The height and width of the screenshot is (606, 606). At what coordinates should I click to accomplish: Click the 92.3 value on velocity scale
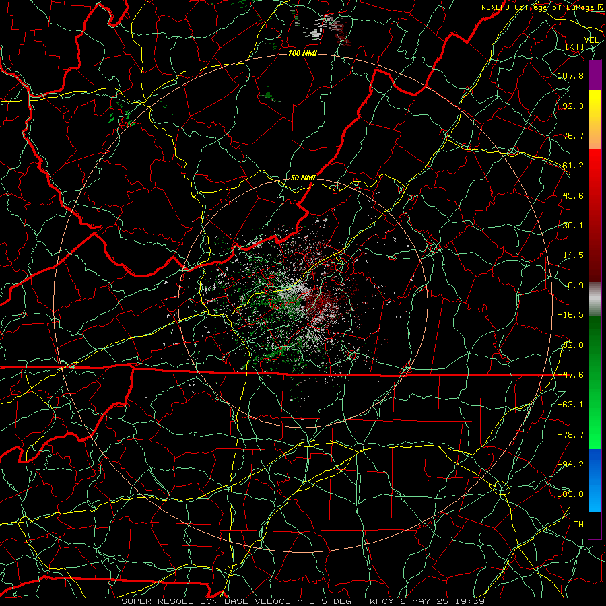tap(573, 106)
